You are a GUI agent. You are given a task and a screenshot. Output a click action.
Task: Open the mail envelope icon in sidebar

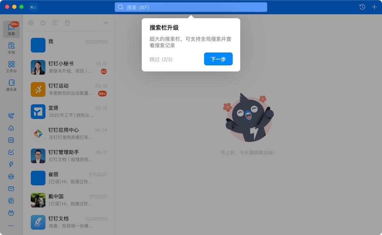tap(11, 189)
